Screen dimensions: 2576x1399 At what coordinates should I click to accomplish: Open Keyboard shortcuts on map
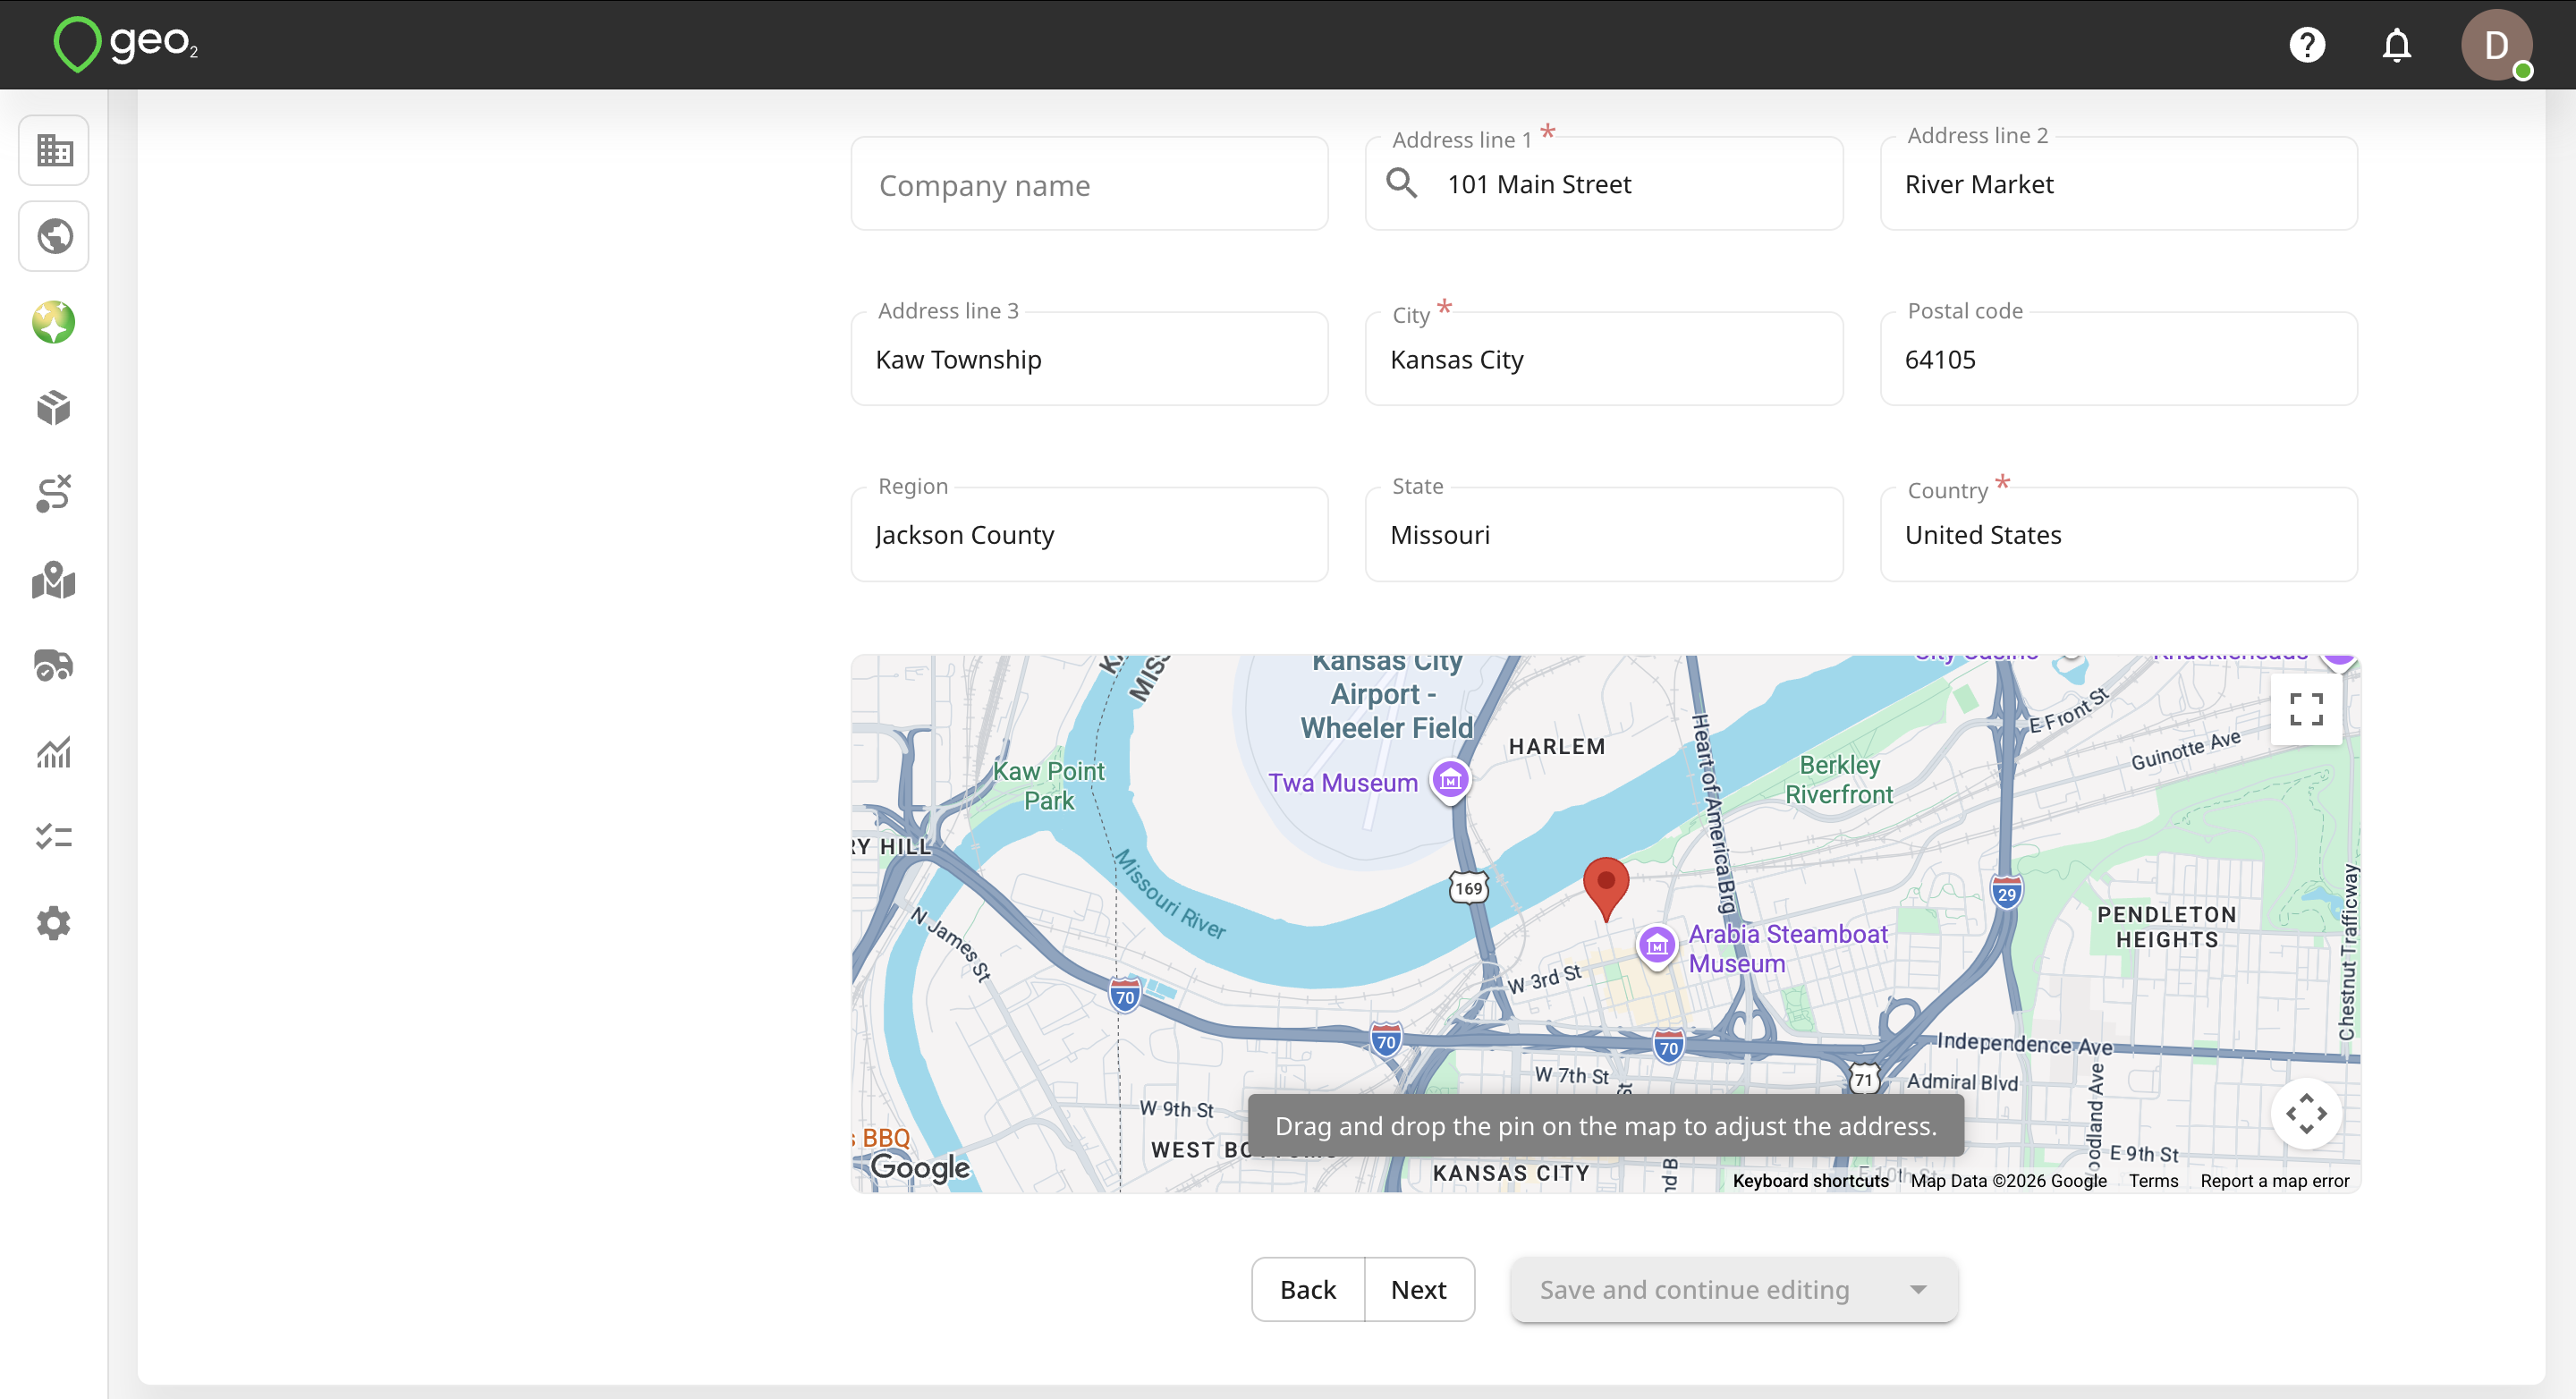[x=1810, y=1180]
